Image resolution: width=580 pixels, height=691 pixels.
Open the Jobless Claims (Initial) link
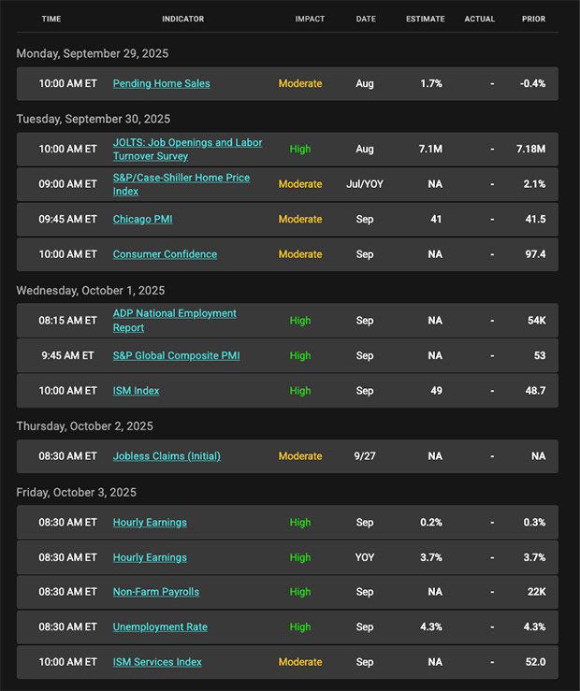click(167, 456)
